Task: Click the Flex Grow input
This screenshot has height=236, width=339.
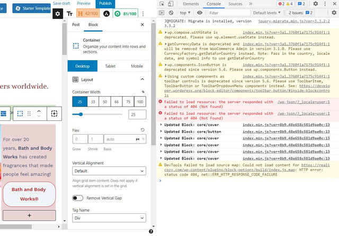Action: tap(80, 139)
